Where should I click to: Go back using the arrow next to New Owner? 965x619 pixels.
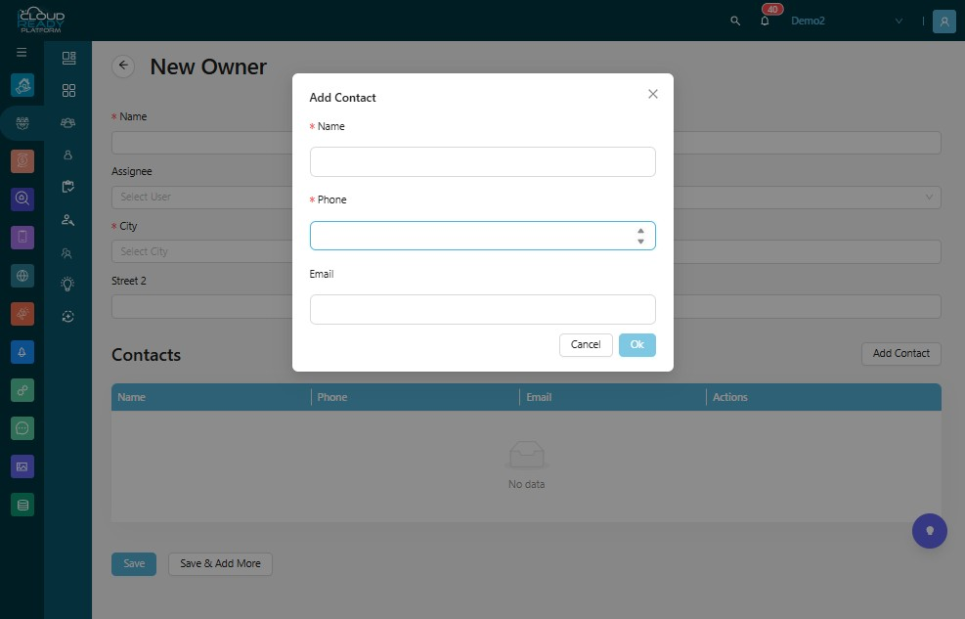[x=123, y=66]
